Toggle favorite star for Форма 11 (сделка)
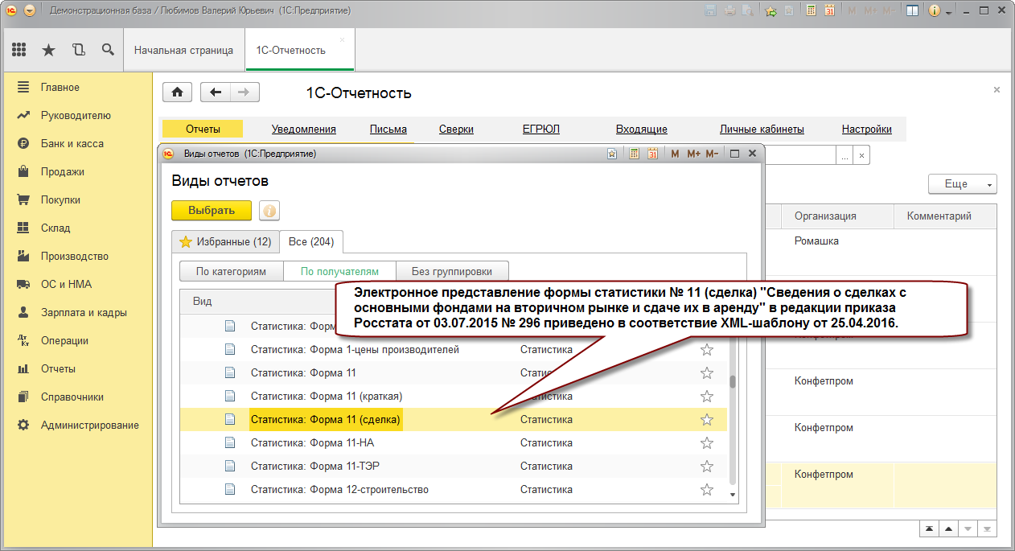The width and height of the screenshot is (1015, 551). click(707, 419)
